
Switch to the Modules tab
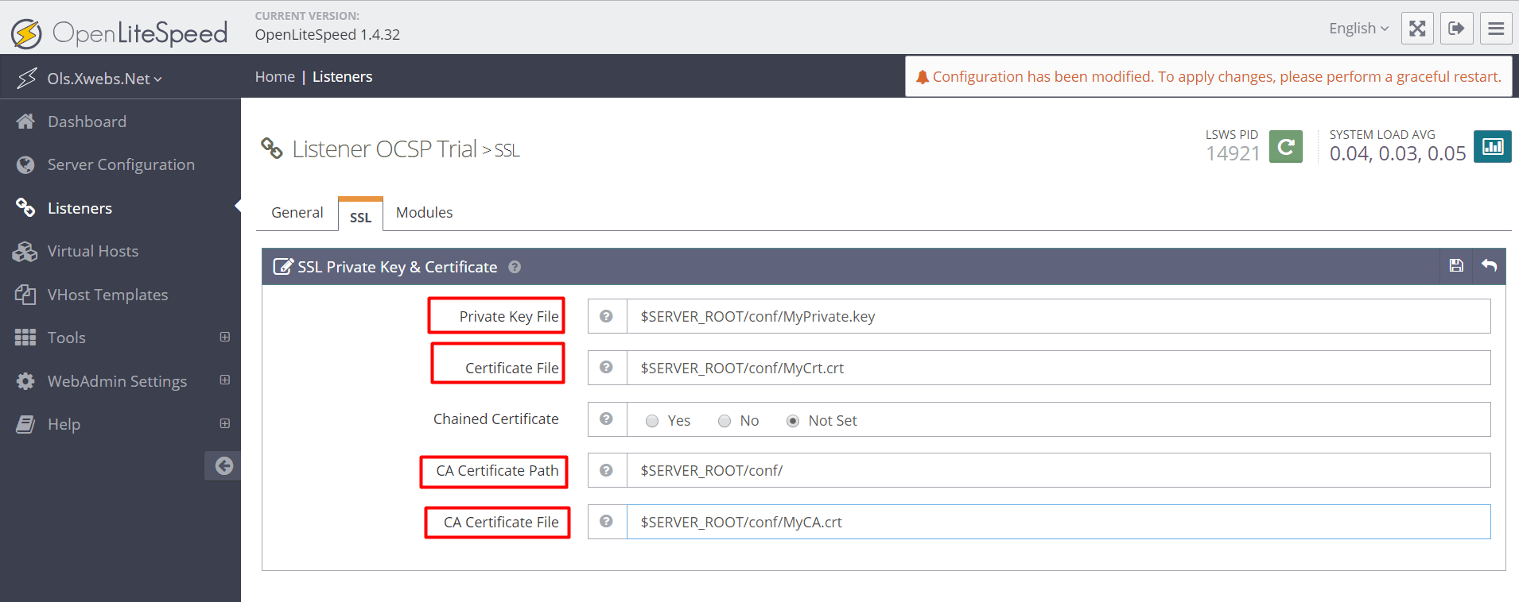pos(424,213)
